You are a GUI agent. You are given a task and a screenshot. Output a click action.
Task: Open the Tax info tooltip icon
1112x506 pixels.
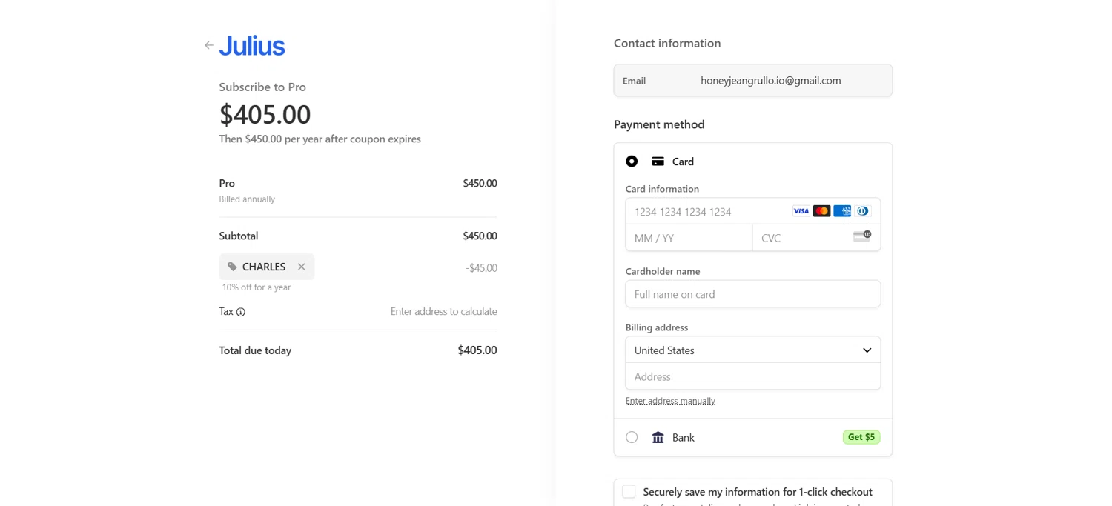(241, 312)
